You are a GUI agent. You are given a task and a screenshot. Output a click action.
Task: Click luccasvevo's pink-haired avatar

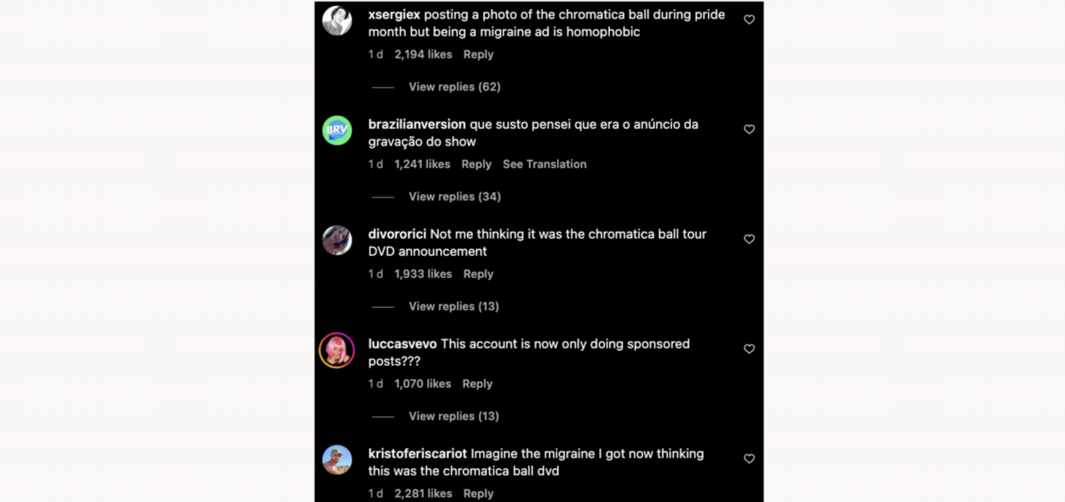pos(337,349)
